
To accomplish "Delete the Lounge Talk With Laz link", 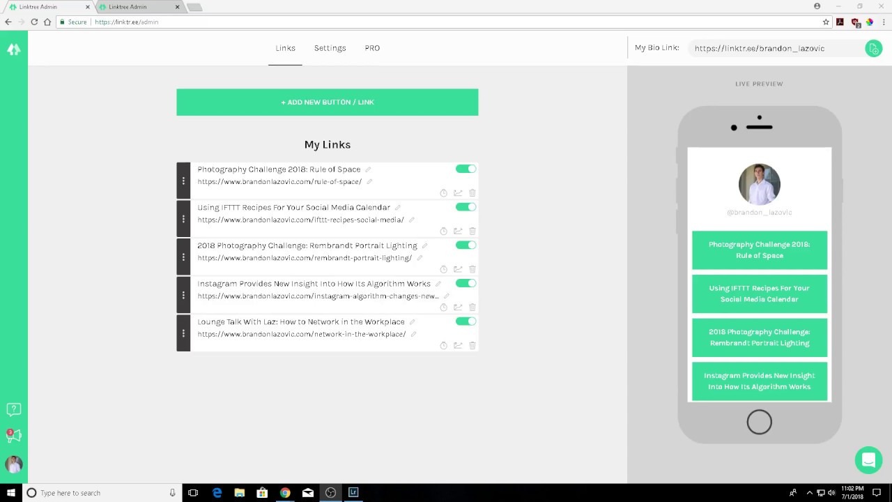I will (x=472, y=346).
